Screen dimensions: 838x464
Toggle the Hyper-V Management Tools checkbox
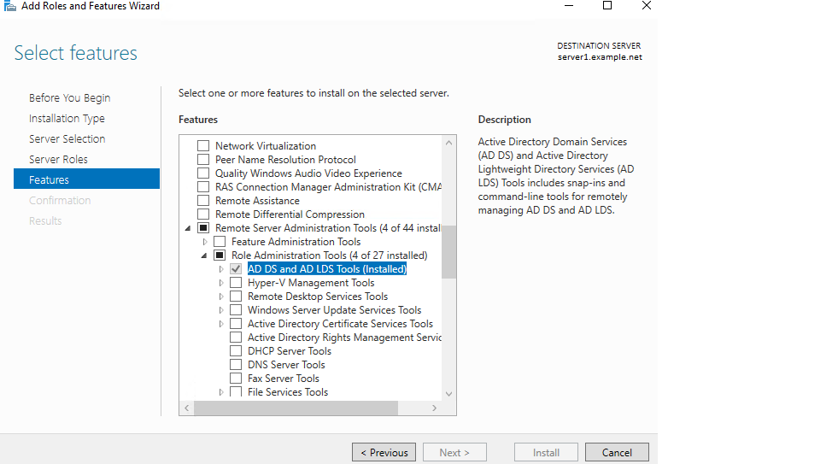236,283
